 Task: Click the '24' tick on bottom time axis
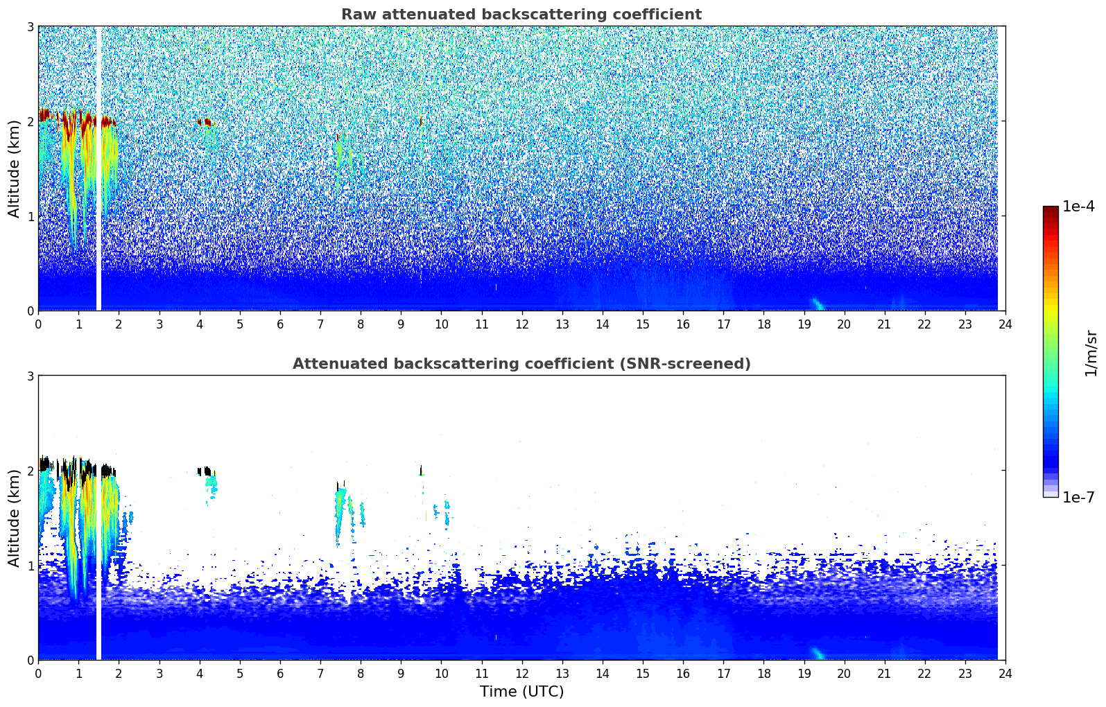click(1005, 673)
